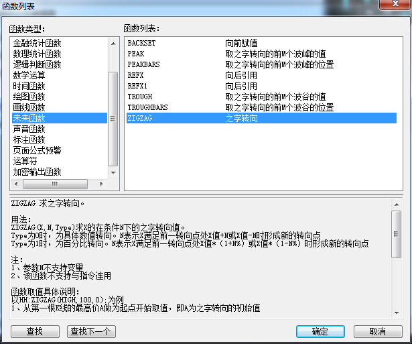The height and width of the screenshot is (344, 412).
Task: Choose BACKSET function row
Action: pyautogui.click(x=261, y=43)
